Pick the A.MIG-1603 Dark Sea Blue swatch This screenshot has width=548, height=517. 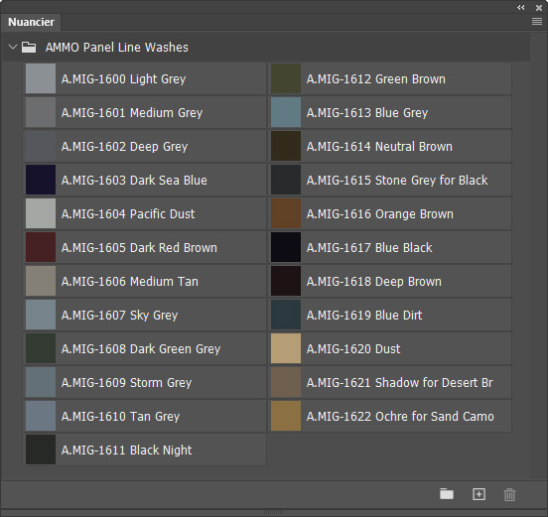coord(41,180)
